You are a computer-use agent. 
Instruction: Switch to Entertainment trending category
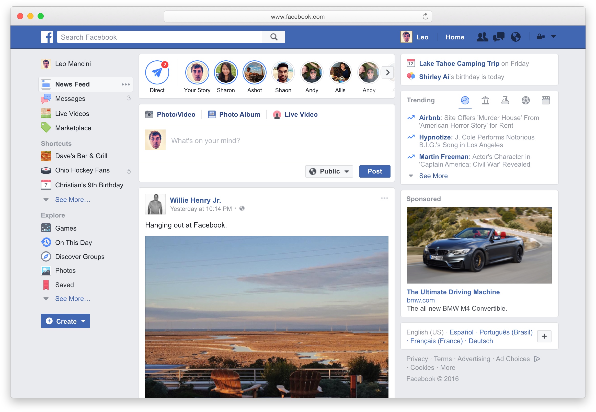tap(545, 100)
